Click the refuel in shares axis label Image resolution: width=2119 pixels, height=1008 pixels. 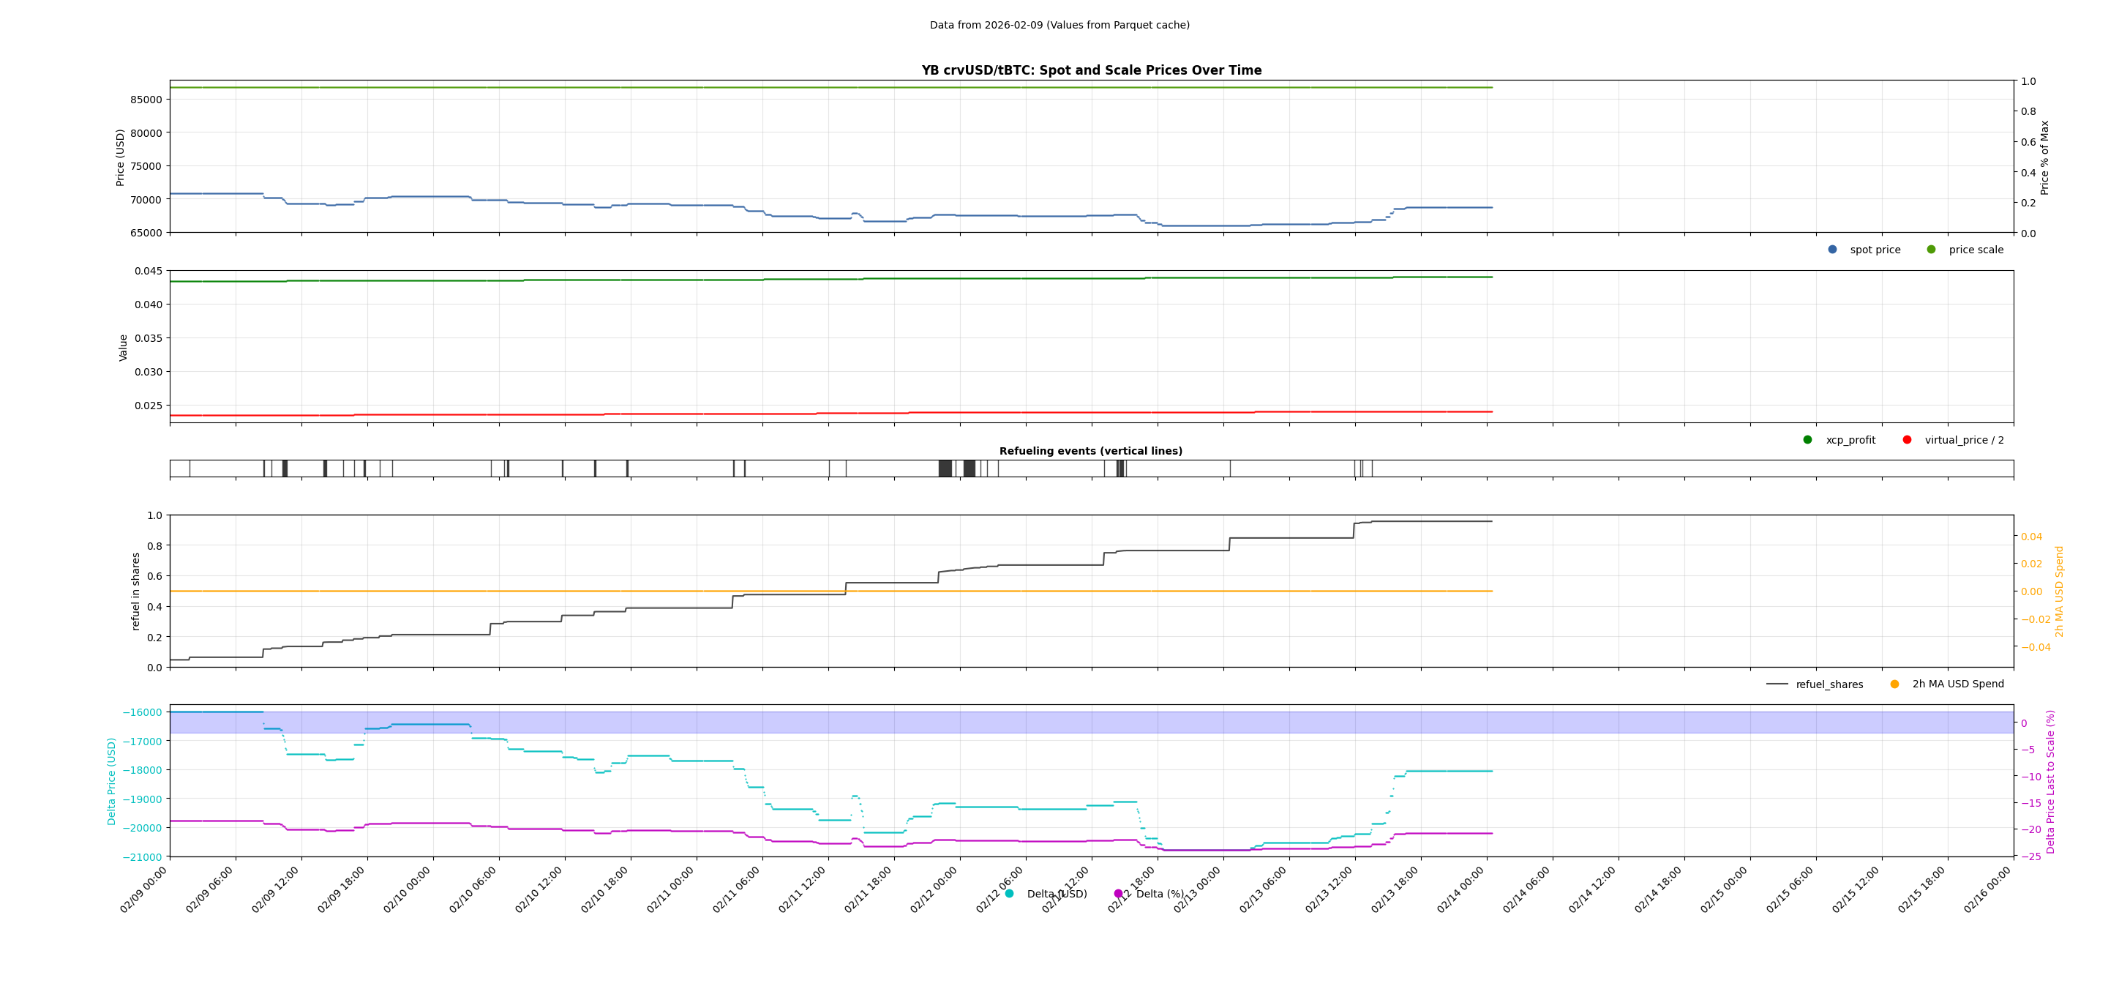coord(135,591)
